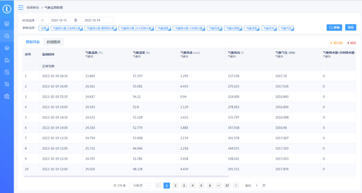Viewport: 362px width, 193px height.
Task: Click the go-to page number input
Action: (x=256, y=185)
